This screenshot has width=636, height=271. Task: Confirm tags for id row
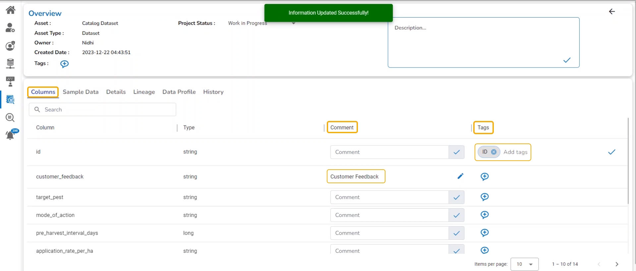click(x=611, y=152)
